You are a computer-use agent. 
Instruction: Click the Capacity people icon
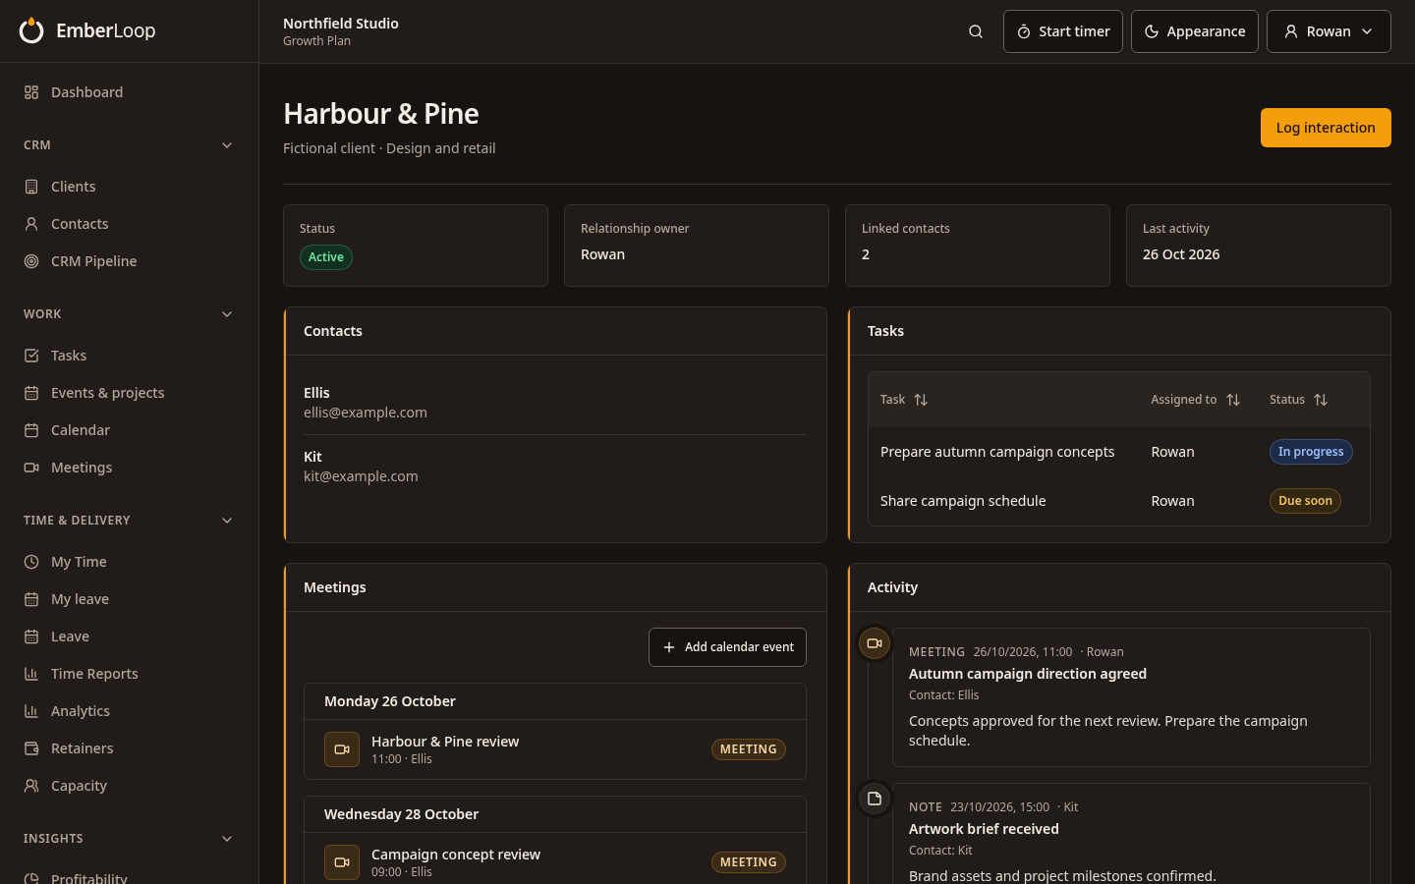click(x=31, y=786)
